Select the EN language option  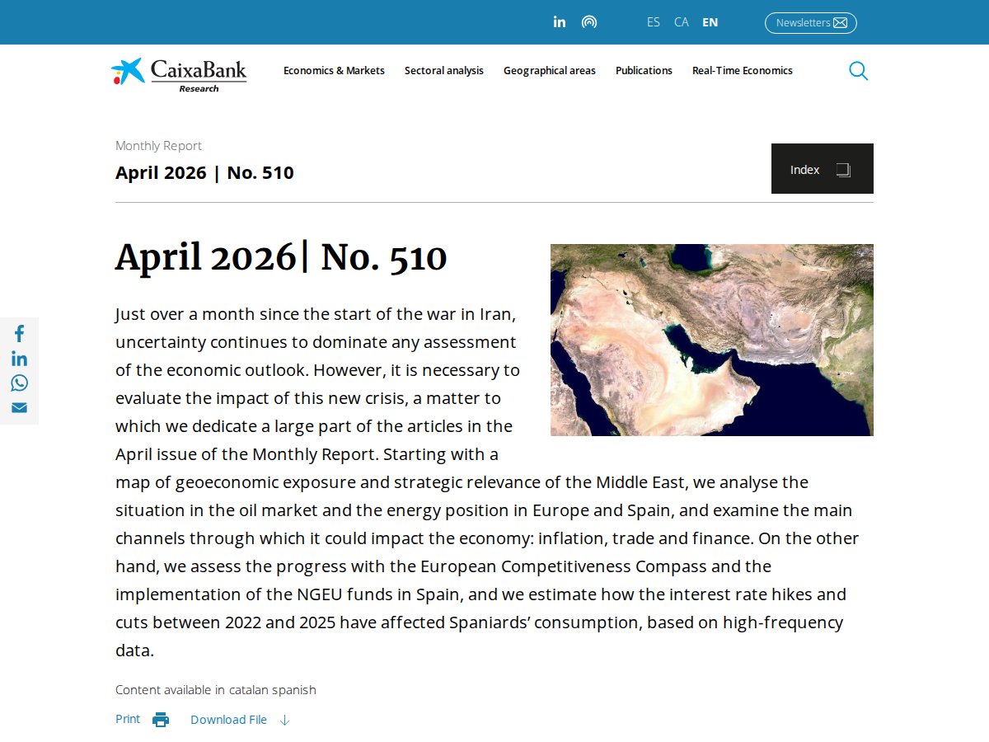point(710,22)
